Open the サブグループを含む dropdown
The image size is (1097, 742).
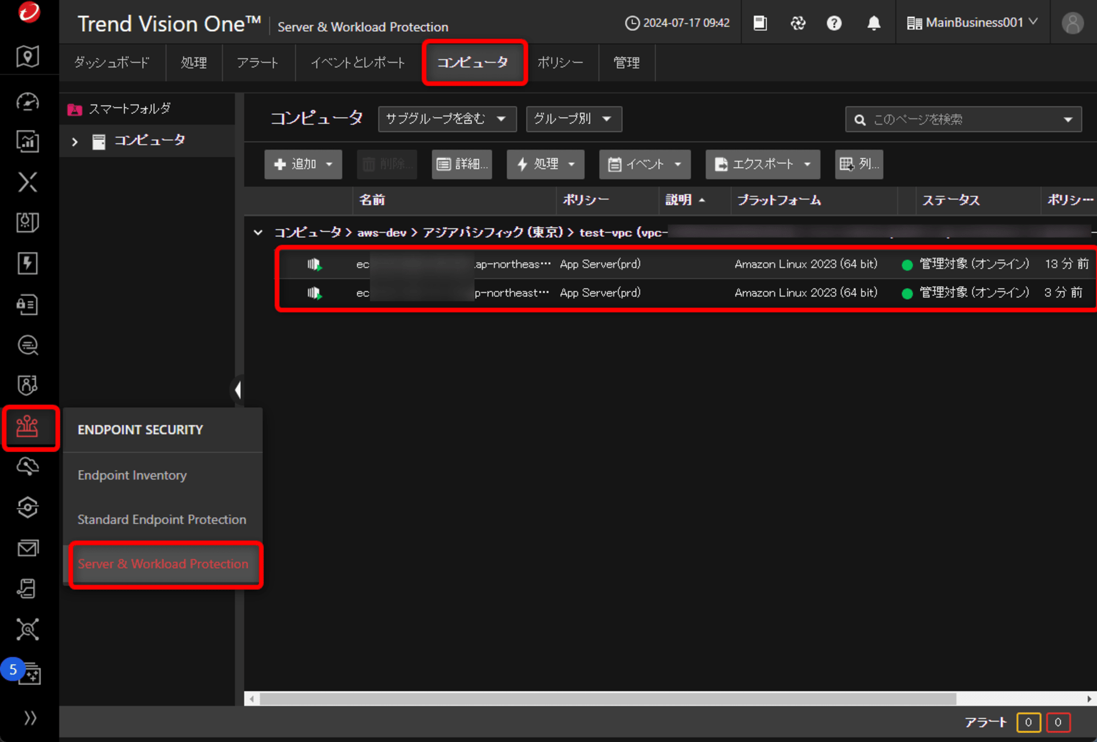tap(447, 119)
